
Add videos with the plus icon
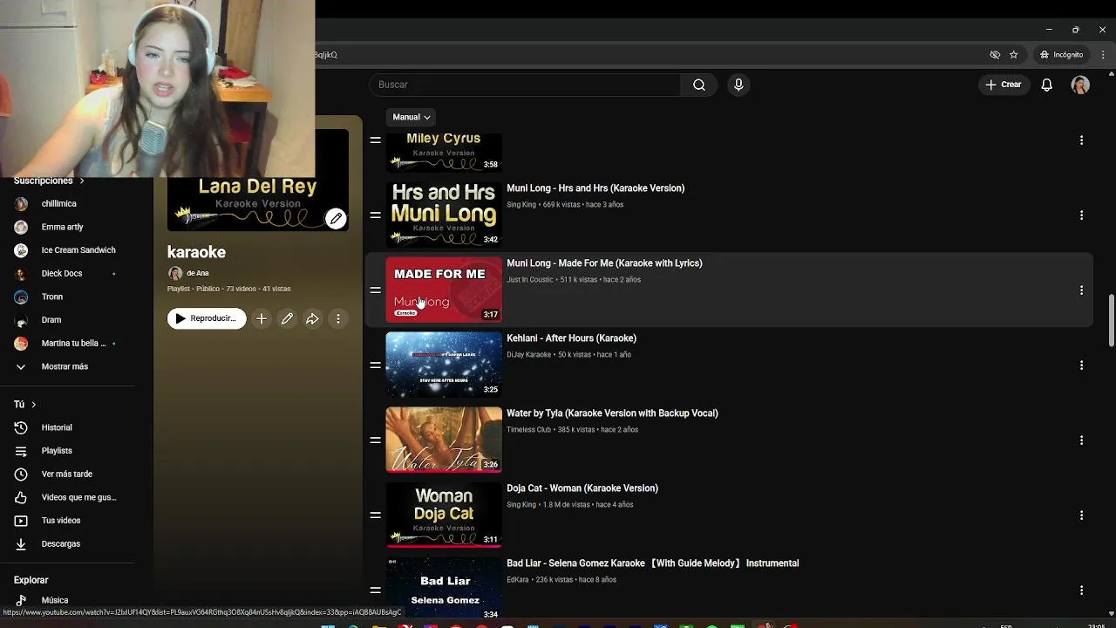pyautogui.click(x=262, y=319)
